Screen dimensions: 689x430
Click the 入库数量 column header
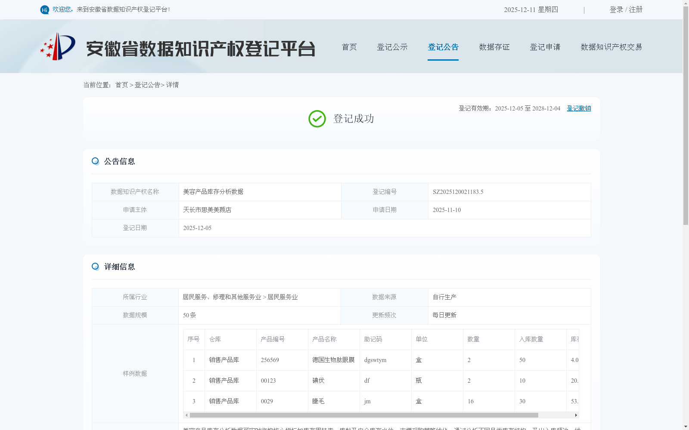click(x=531, y=339)
